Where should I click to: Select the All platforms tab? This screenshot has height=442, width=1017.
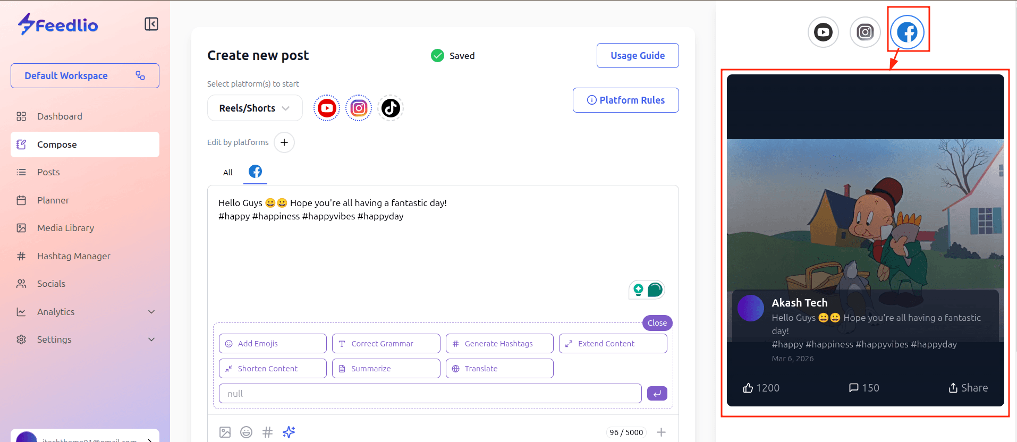pos(228,173)
